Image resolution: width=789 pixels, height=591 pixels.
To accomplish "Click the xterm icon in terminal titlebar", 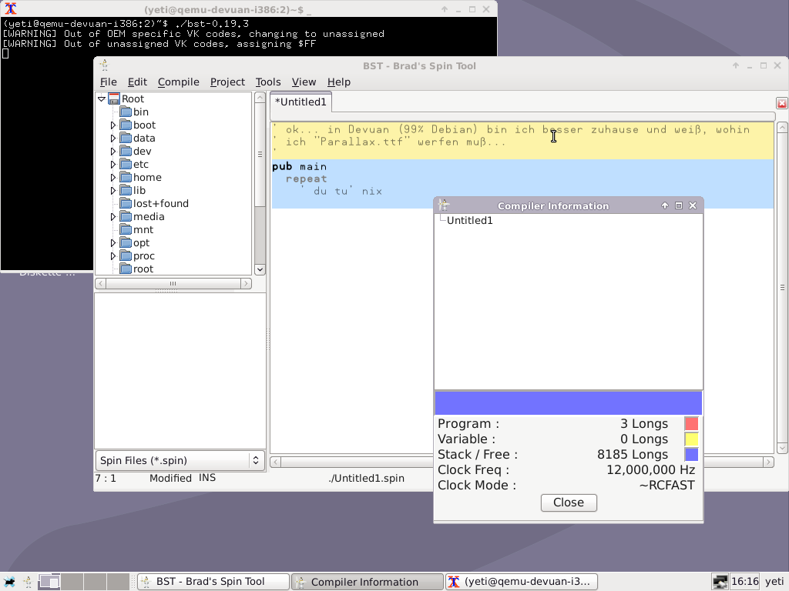I will [10, 8].
